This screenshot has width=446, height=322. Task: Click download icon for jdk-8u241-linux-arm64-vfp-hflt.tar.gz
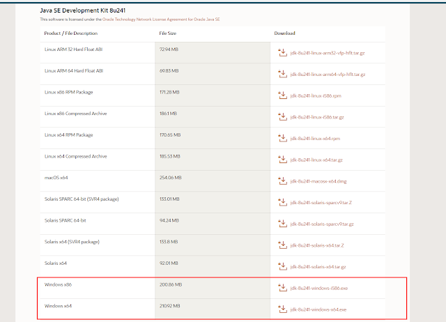pos(282,74)
